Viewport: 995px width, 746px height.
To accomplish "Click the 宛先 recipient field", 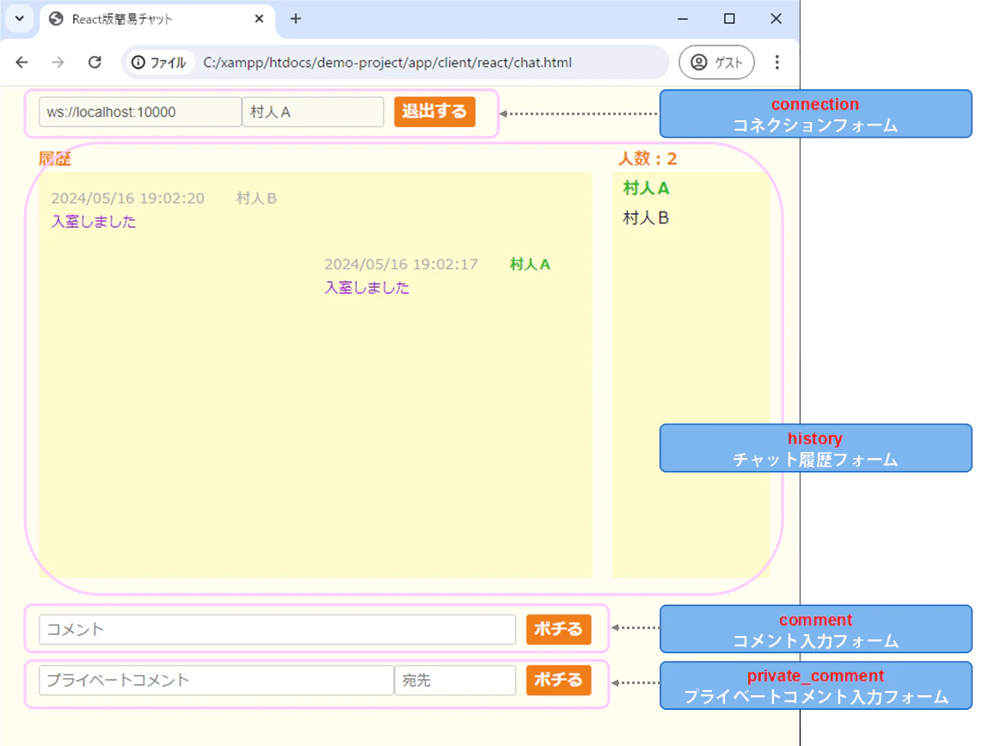I will [455, 680].
